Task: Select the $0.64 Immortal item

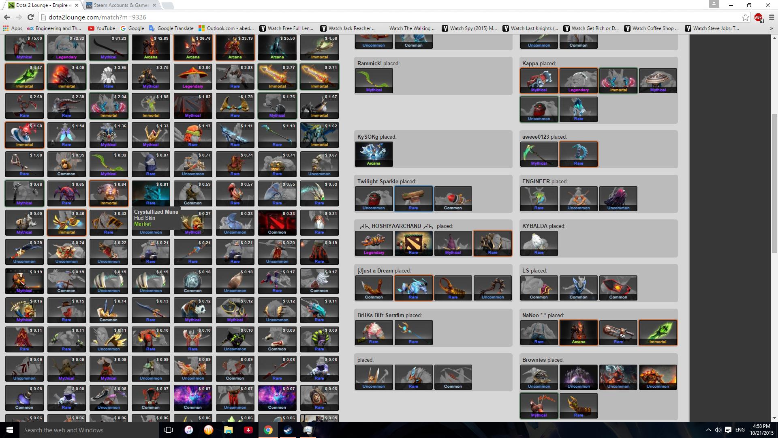Action: [x=109, y=193]
